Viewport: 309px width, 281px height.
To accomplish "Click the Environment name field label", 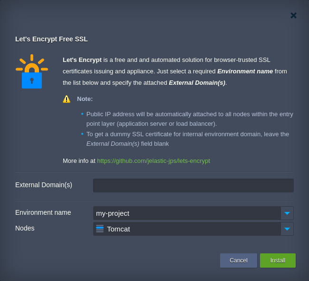I will coord(43,212).
